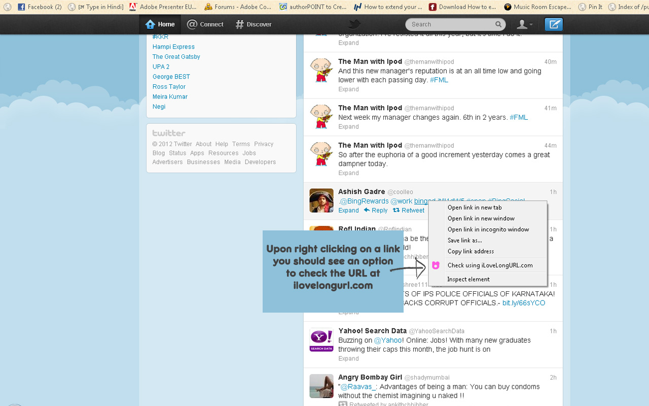Click the #FML hashtag in the 41m tweet
The height and width of the screenshot is (406, 649).
tap(519, 117)
